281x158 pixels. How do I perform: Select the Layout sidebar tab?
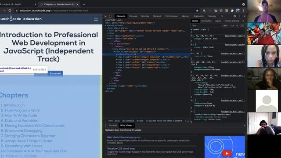point(218,21)
